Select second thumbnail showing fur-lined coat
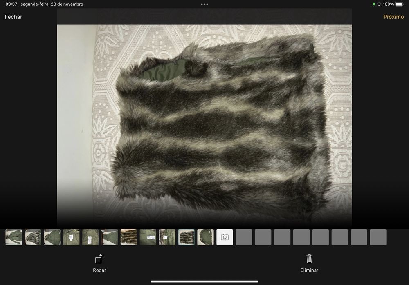The image size is (409, 285). point(33,237)
